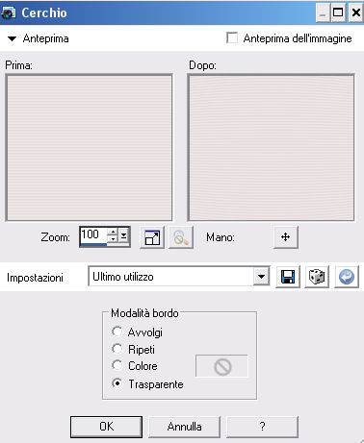Open the Impostazioni presets dropdown

tap(261, 276)
